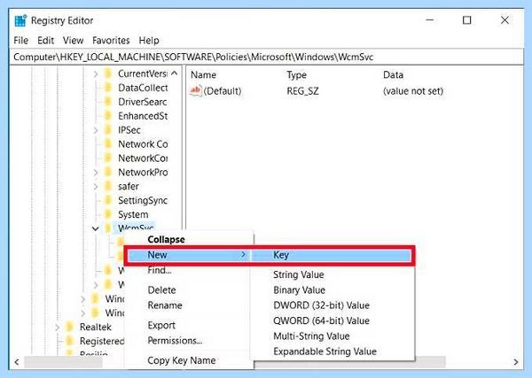Click the NetworkProvider folder icon
The height and width of the screenshot is (378, 532).
click(108, 173)
